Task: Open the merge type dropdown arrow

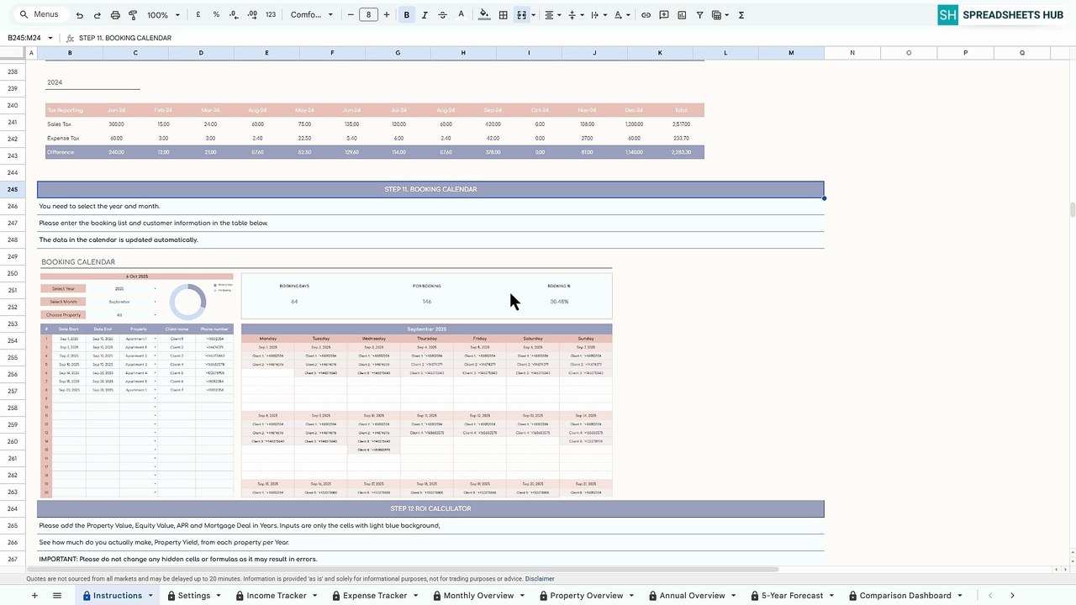Action: [533, 15]
